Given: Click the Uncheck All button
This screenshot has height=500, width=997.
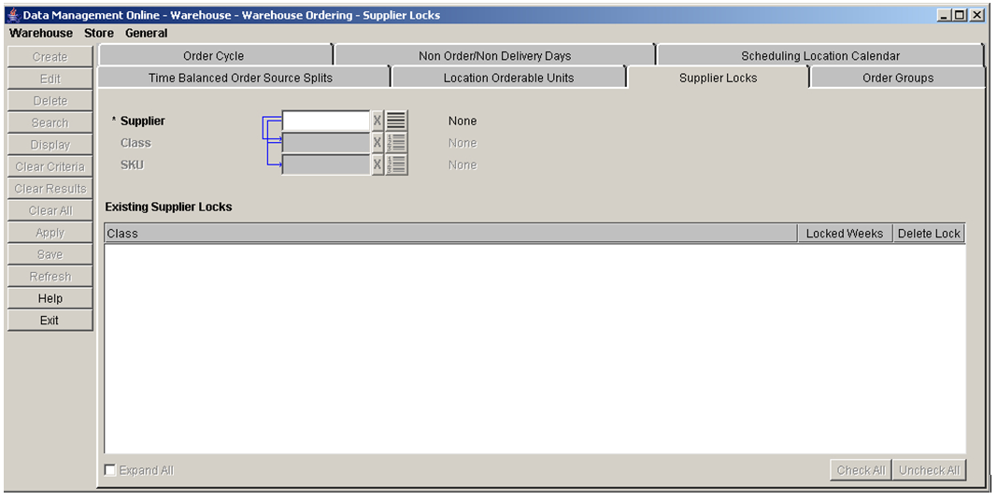Looking at the screenshot, I should pos(929,470).
